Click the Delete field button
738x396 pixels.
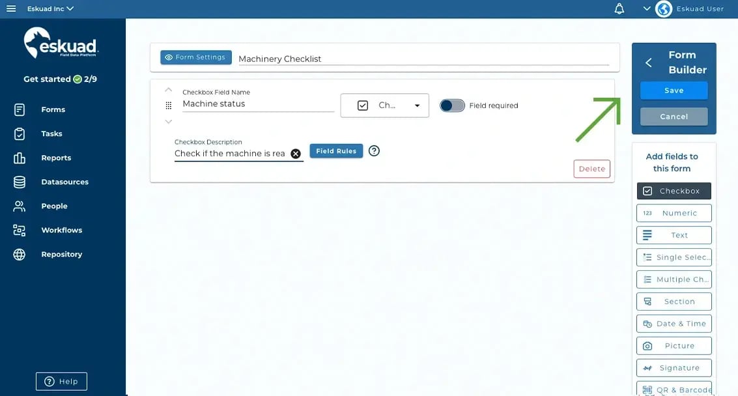tap(591, 169)
